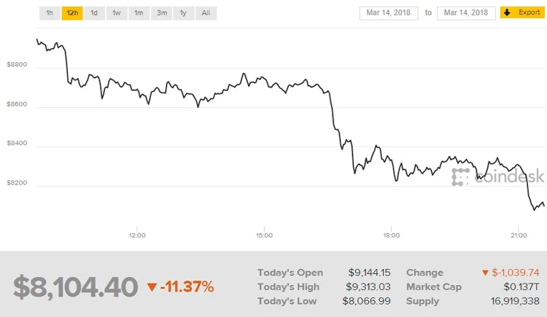This screenshot has height=317, width=547.
Task: Choose the 3m range button
Action: pyautogui.click(x=161, y=13)
